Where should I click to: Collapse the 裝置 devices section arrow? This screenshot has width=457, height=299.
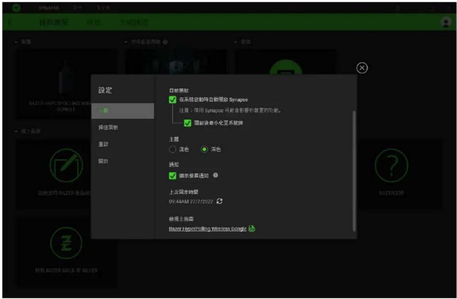16,42
